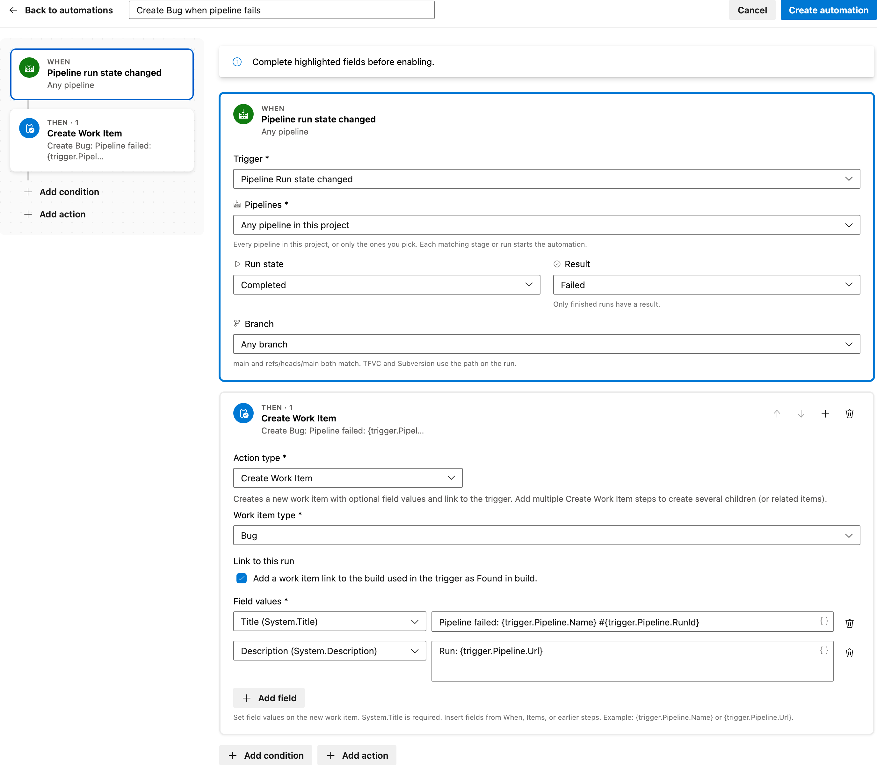
Task: Open the Title (System.Title) field dropdown
Action: (330, 622)
